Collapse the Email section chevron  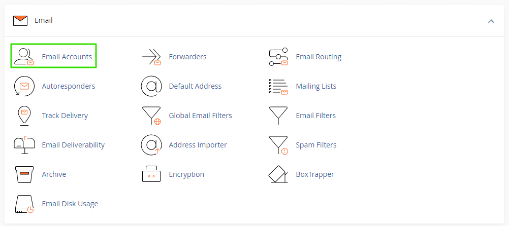coord(491,21)
